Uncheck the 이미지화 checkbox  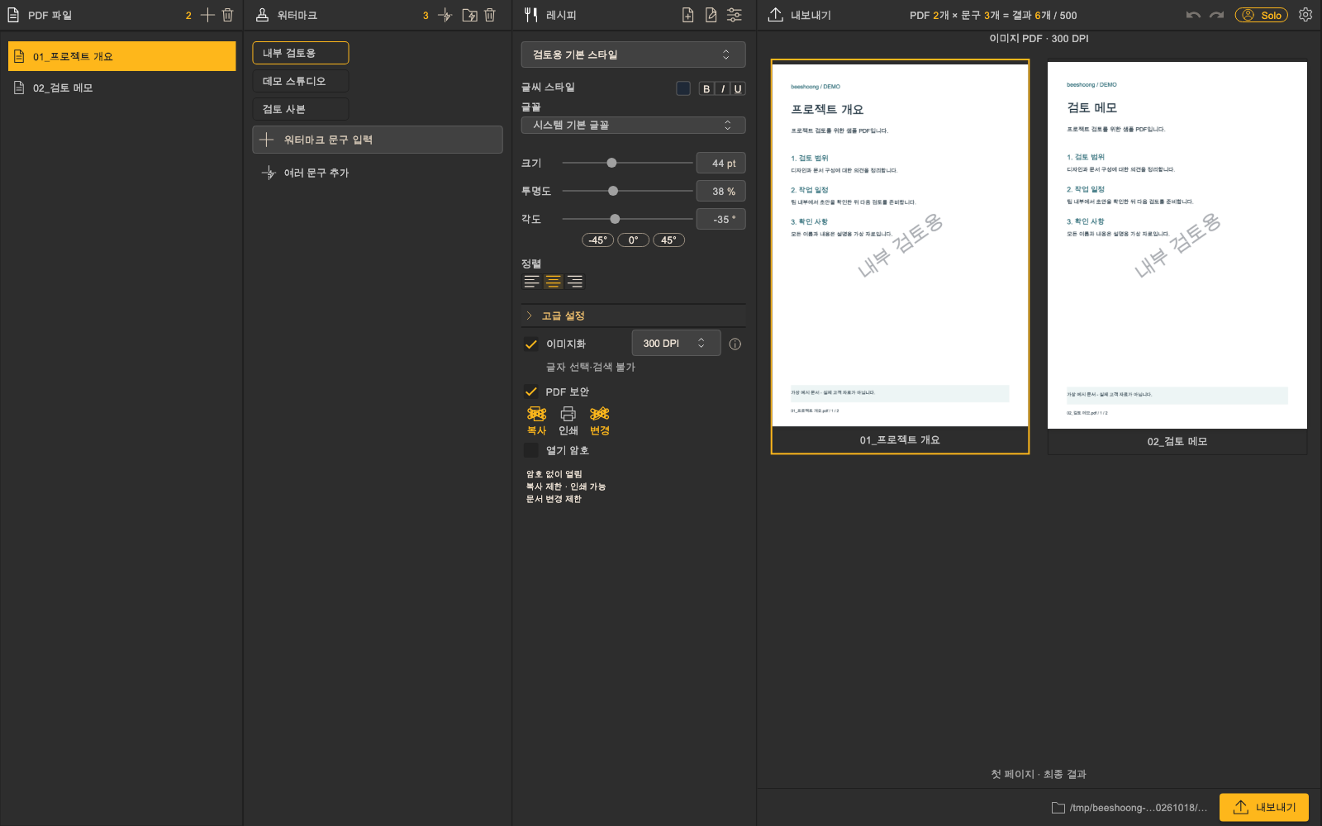click(x=531, y=344)
